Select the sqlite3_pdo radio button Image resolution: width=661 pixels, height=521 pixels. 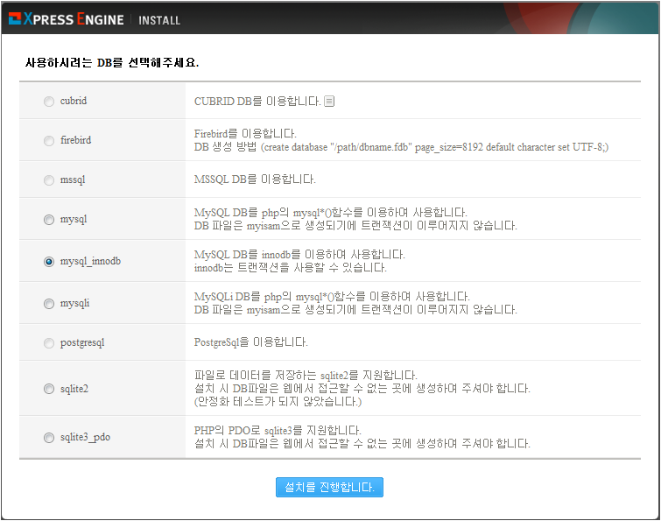tap(49, 438)
